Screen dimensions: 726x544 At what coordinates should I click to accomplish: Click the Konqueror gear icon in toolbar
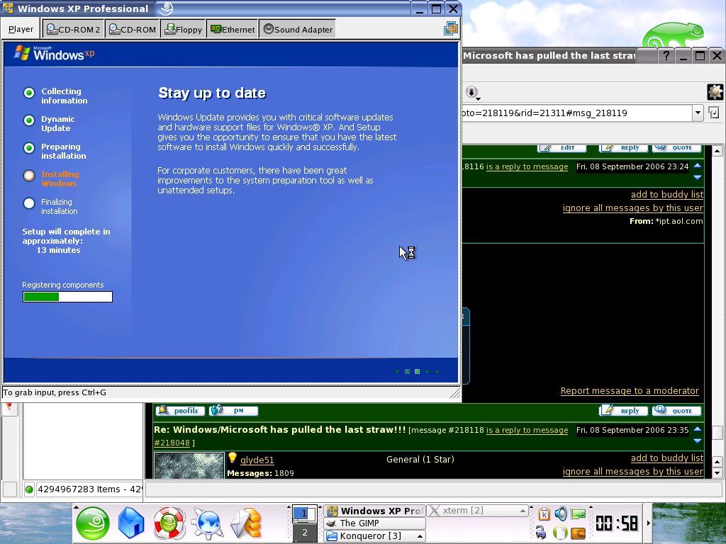pyautogui.click(x=715, y=91)
